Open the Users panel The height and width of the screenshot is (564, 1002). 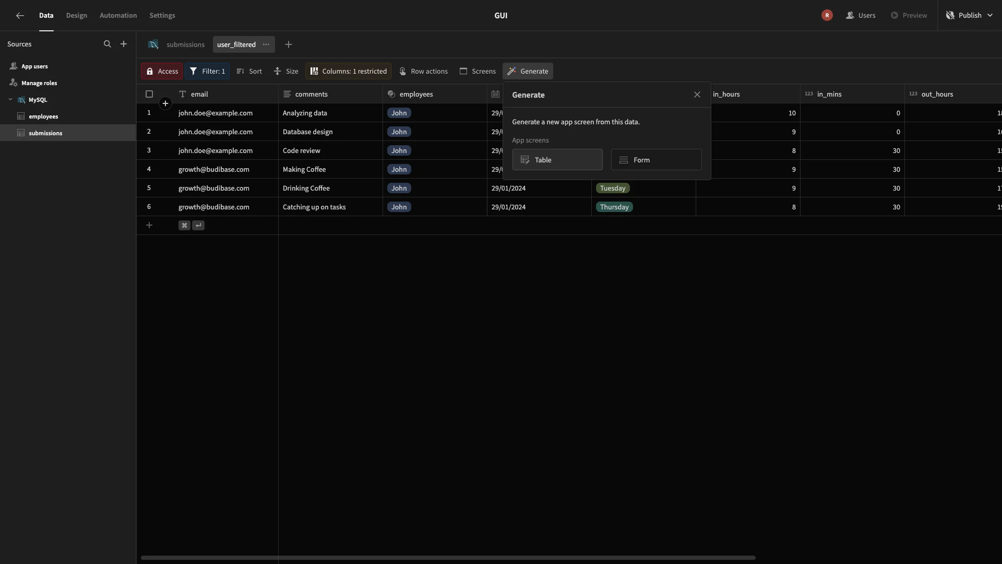coord(861,16)
